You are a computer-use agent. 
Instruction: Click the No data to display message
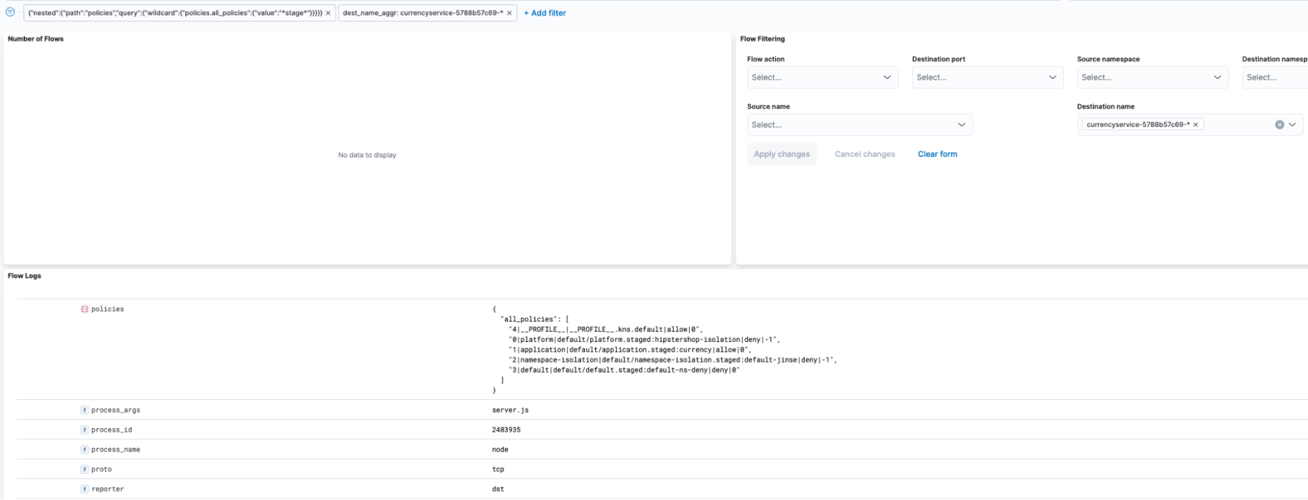367,156
